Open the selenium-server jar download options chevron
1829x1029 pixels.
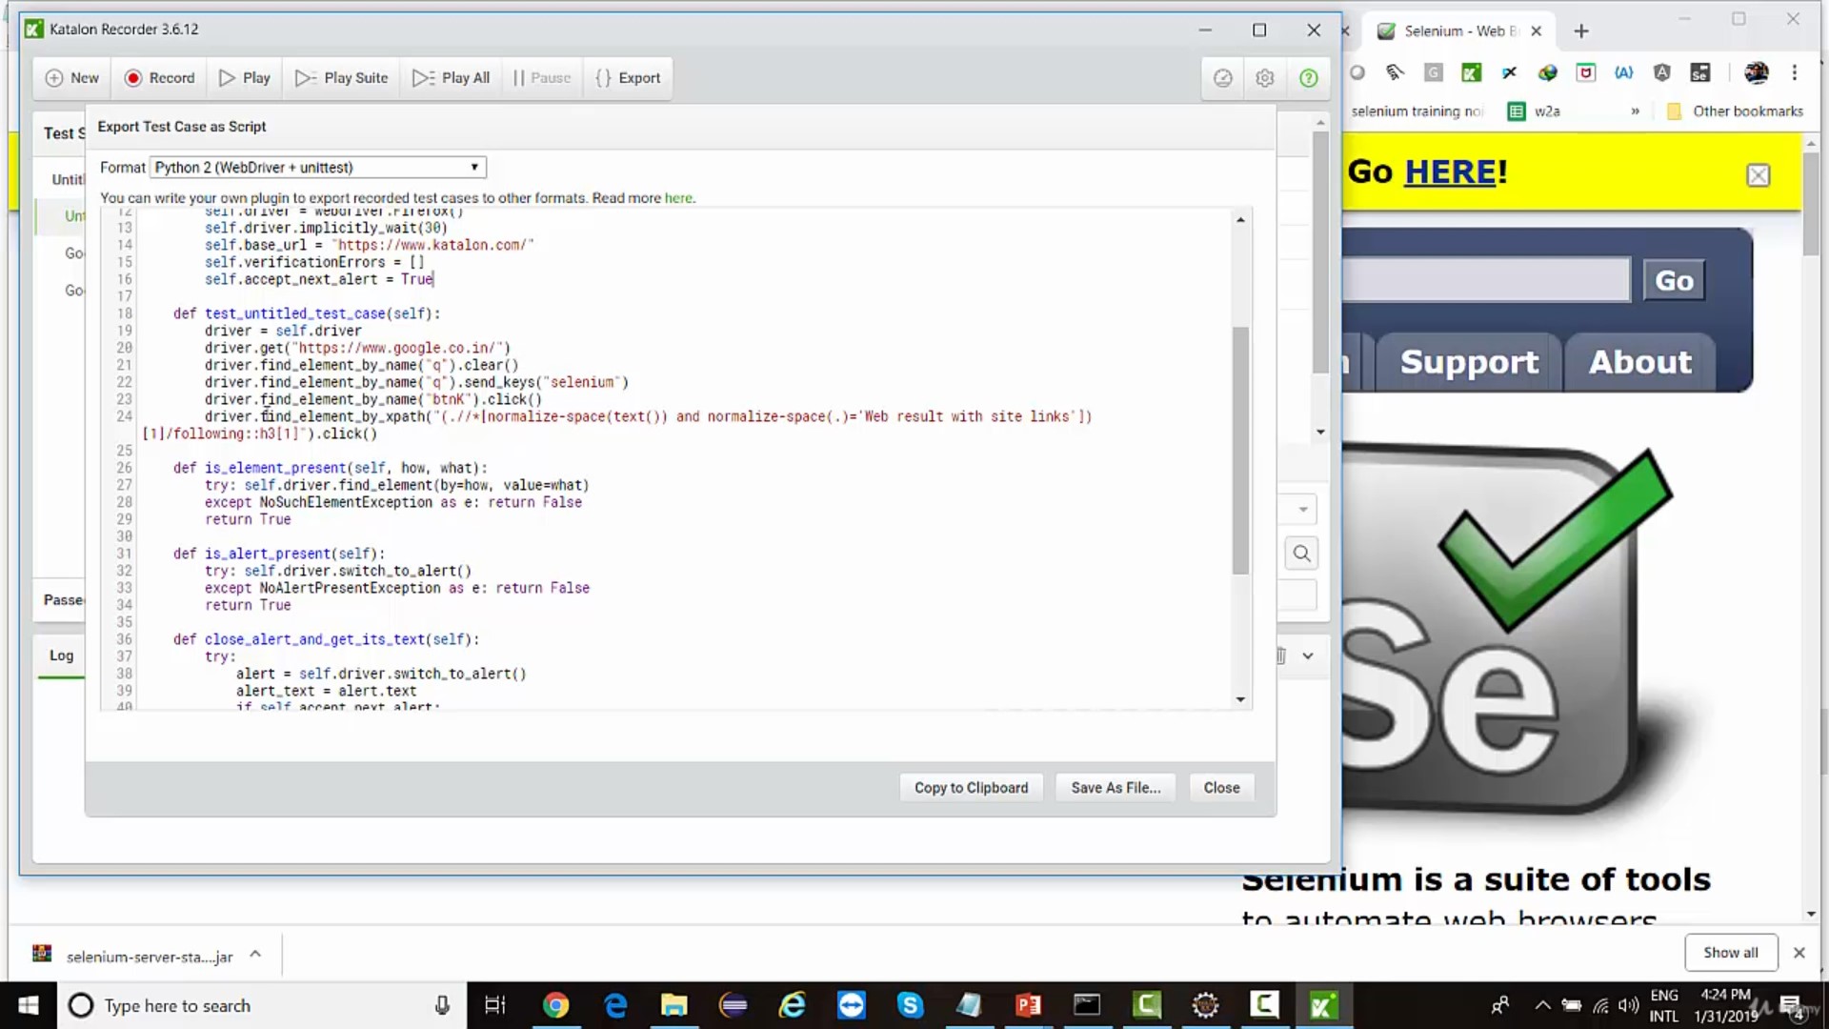255,954
